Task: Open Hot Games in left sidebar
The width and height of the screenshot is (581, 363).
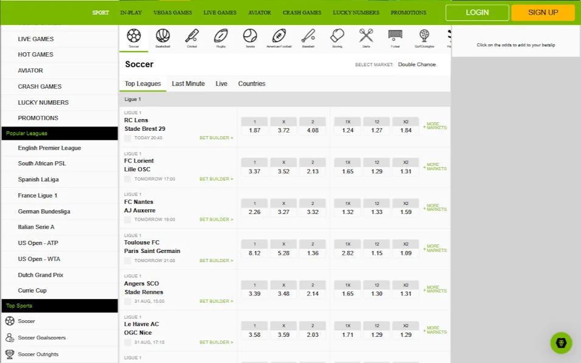Action: click(x=35, y=55)
